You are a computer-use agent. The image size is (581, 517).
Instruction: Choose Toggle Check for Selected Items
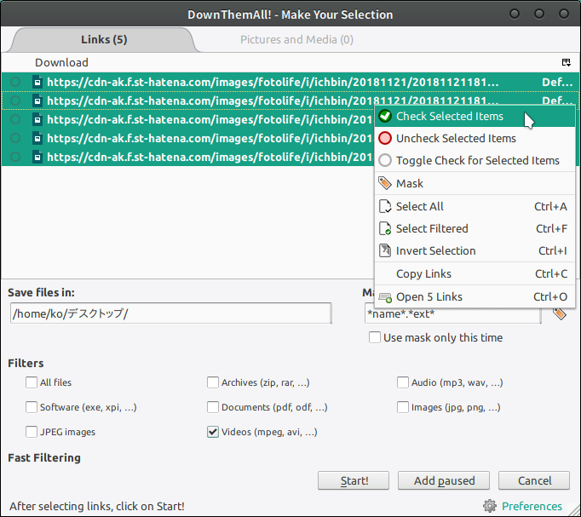[x=475, y=161]
